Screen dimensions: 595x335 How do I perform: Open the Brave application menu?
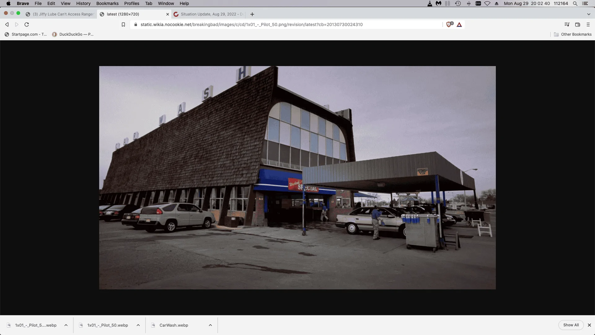point(23,3)
